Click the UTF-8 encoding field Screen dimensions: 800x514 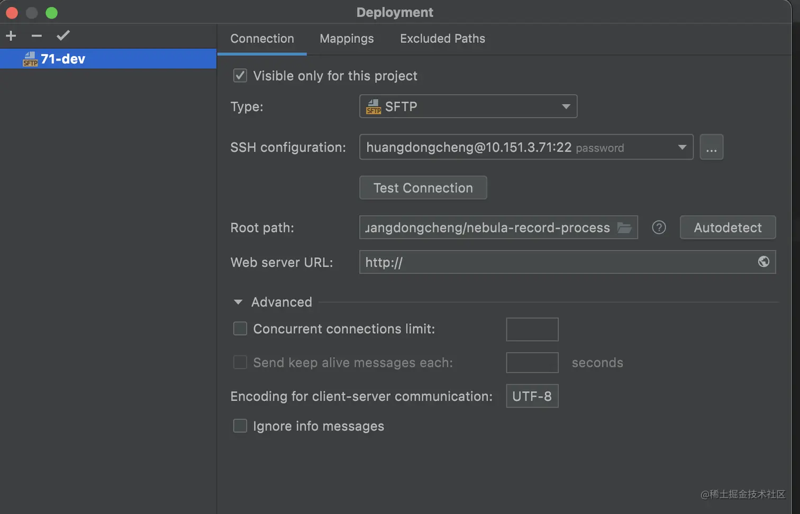tap(532, 396)
